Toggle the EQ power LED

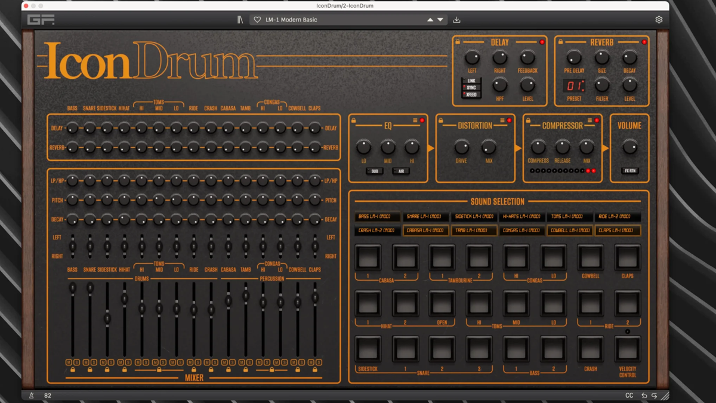[x=422, y=121]
